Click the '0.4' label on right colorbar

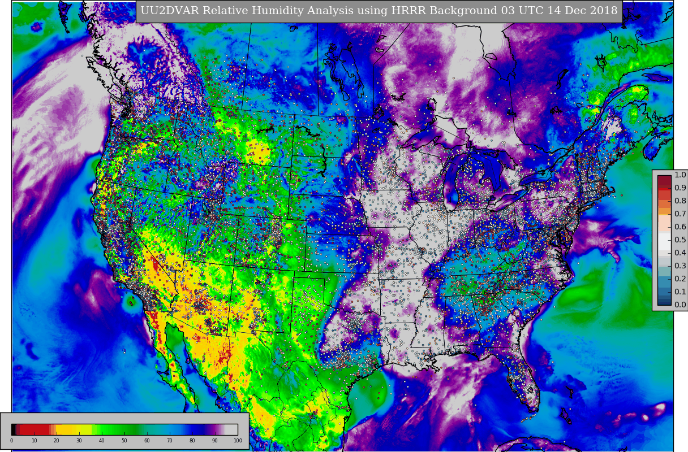point(680,253)
